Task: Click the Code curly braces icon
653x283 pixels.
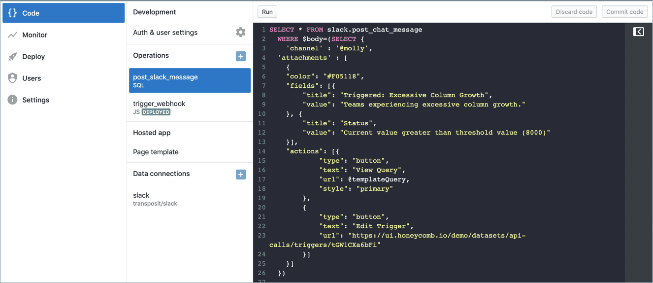Action: pos(12,13)
